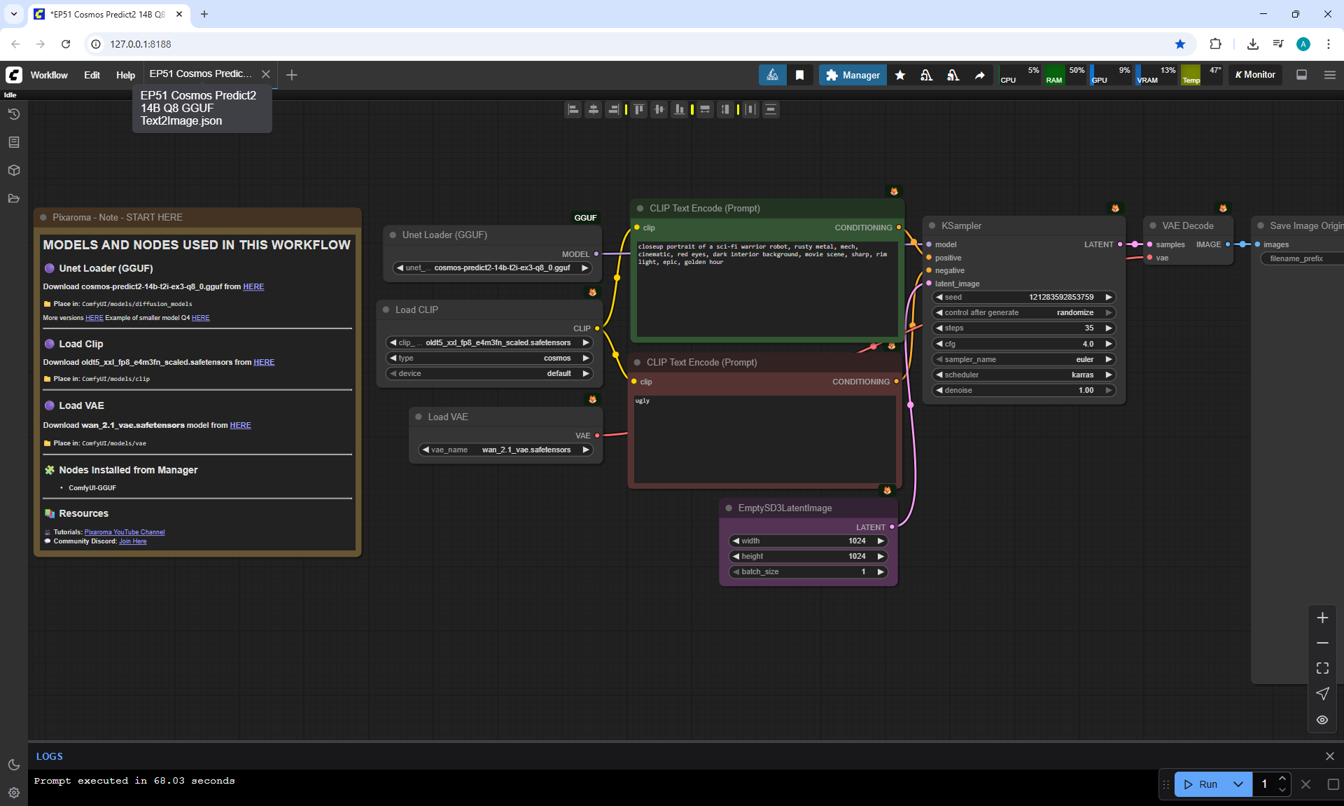Click fit view icon in canvas controls
This screenshot has width=1344, height=806.
[x=1322, y=668]
